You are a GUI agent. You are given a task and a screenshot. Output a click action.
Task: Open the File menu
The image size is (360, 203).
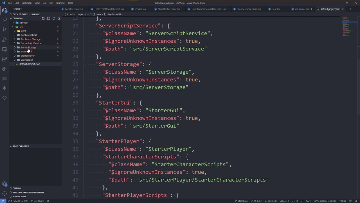pyautogui.click(x=10, y=3)
